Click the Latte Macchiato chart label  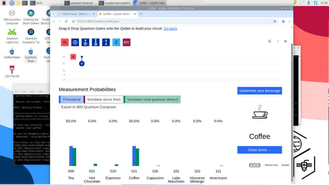coord(176,180)
